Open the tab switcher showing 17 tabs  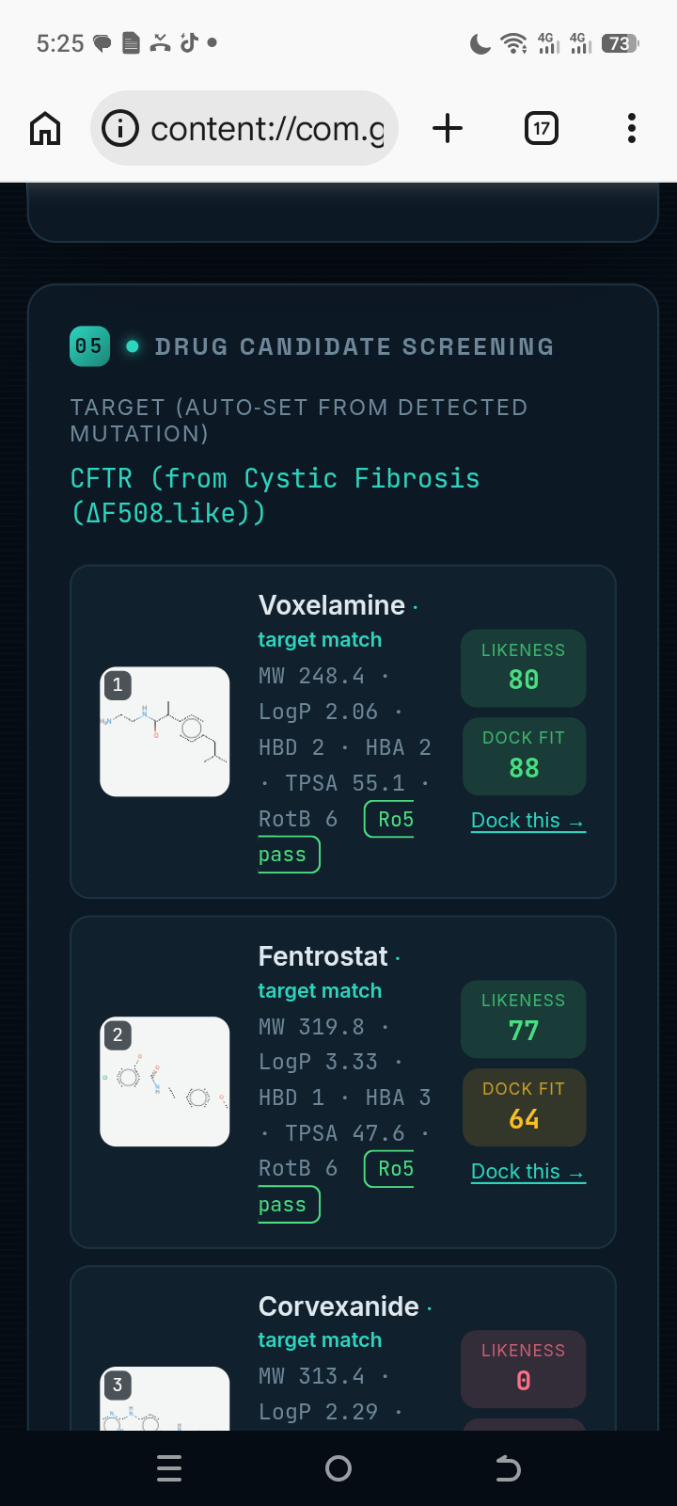pyautogui.click(x=541, y=128)
